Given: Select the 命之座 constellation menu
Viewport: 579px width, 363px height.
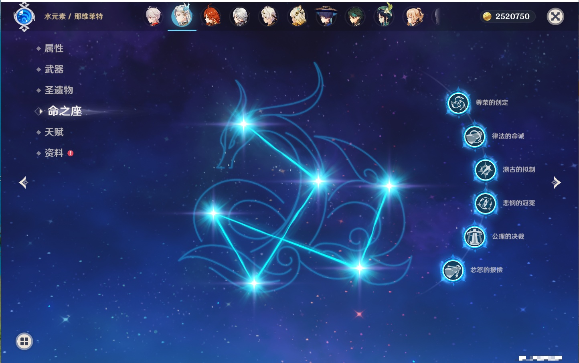Looking at the screenshot, I should coord(64,111).
